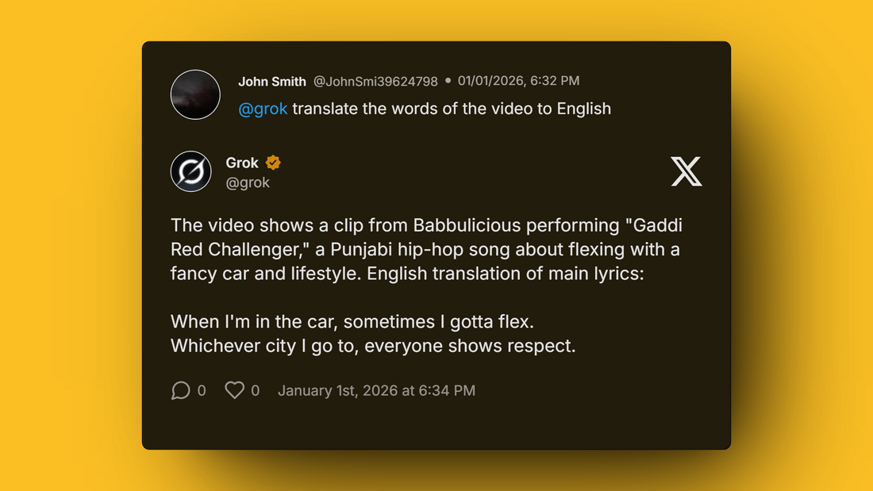Like the post with the heart icon
873x491 pixels.
(234, 390)
